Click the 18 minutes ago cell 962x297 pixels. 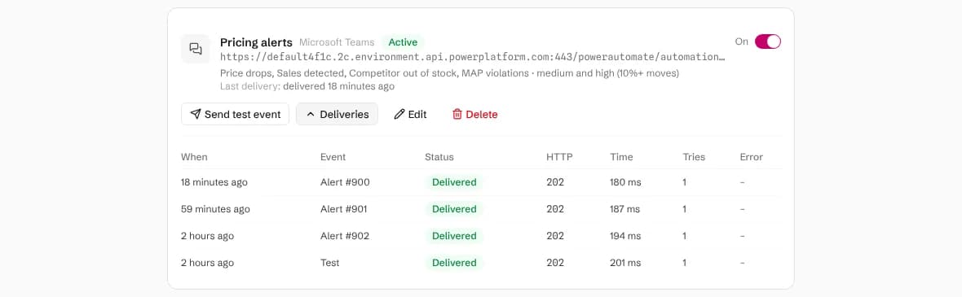tap(214, 182)
